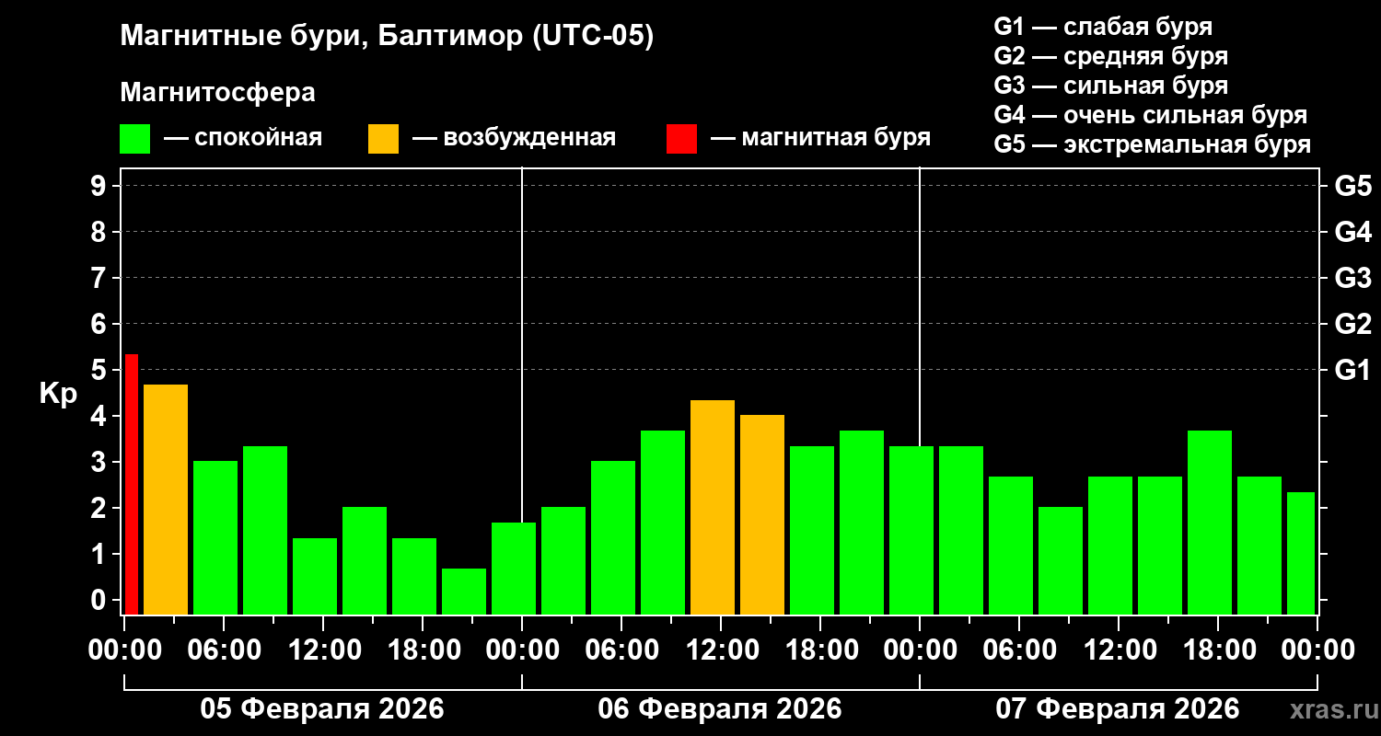Click the 'G3 — сильная буря' legend line
The width and height of the screenshot is (1381, 736).
pyautogui.click(x=1111, y=86)
